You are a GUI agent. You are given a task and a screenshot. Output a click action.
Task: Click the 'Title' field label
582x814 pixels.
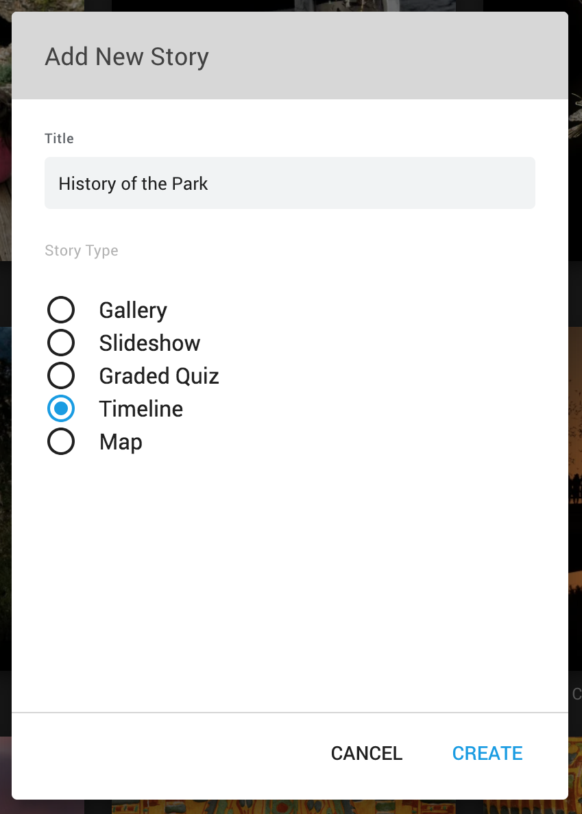point(59,138)
